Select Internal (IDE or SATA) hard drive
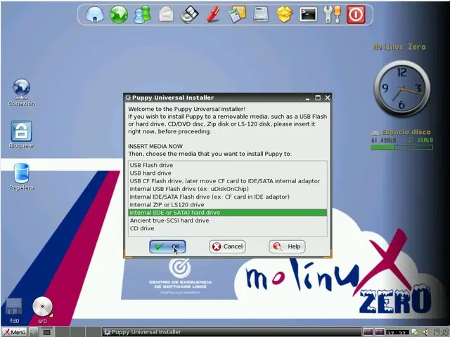Image resolution: width=450 pixels, height=337 pixels. pos(228,213)
